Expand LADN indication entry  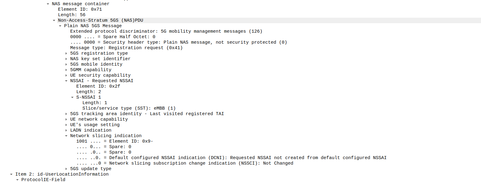(66, 130)
